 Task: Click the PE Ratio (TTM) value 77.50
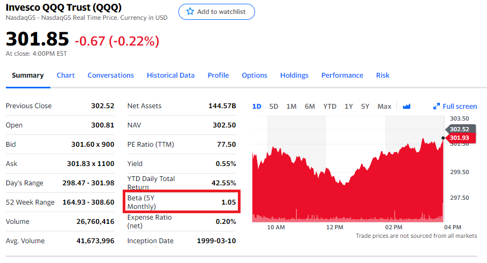(227, 145)
